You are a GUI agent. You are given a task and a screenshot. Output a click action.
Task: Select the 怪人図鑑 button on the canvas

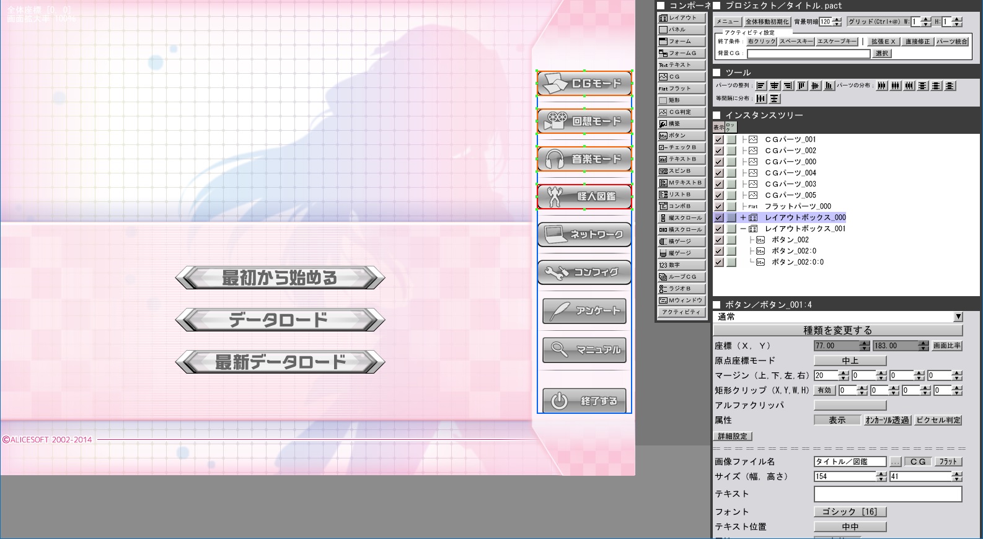[x=584, y=197]
